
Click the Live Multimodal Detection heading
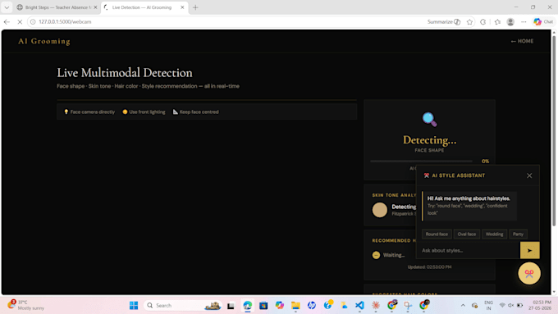click(x=125, y=72)
